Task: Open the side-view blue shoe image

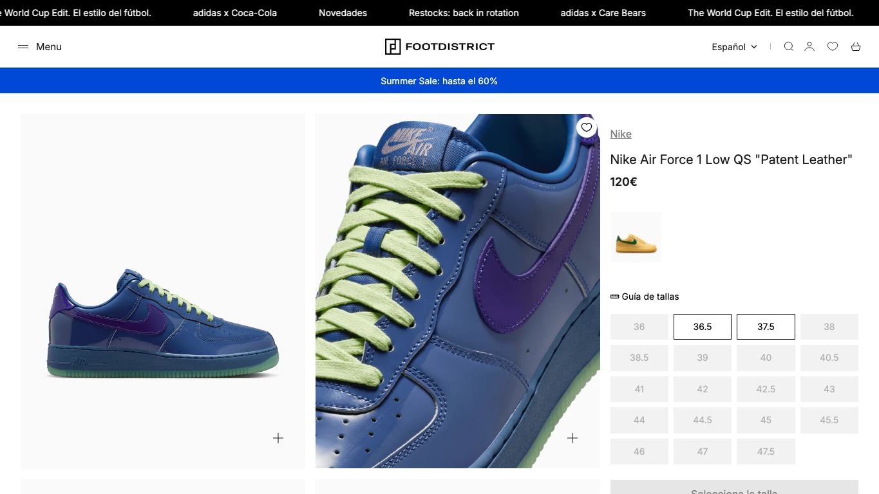Action: pos(163,291)
